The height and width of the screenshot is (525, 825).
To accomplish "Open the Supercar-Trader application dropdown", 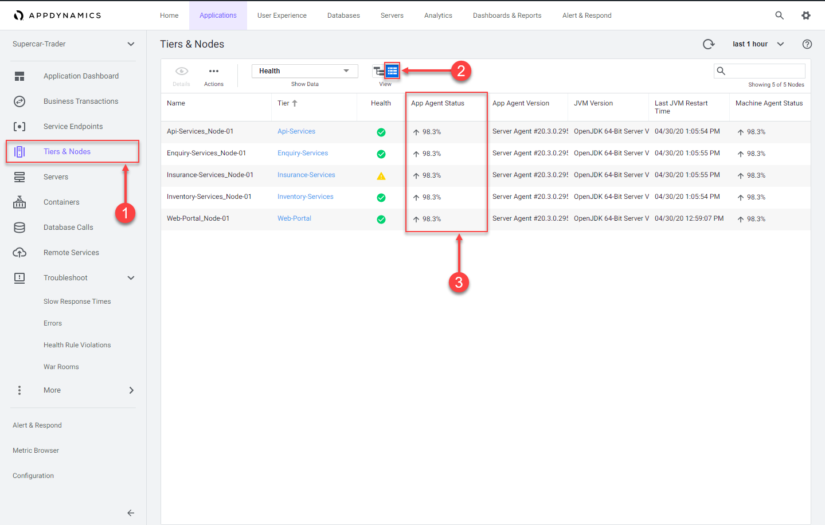I will click(x=73, y=44).
